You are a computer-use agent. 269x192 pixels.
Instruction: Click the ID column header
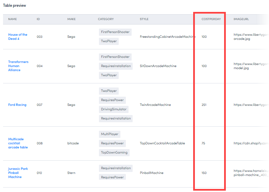[x=38, y=19]
